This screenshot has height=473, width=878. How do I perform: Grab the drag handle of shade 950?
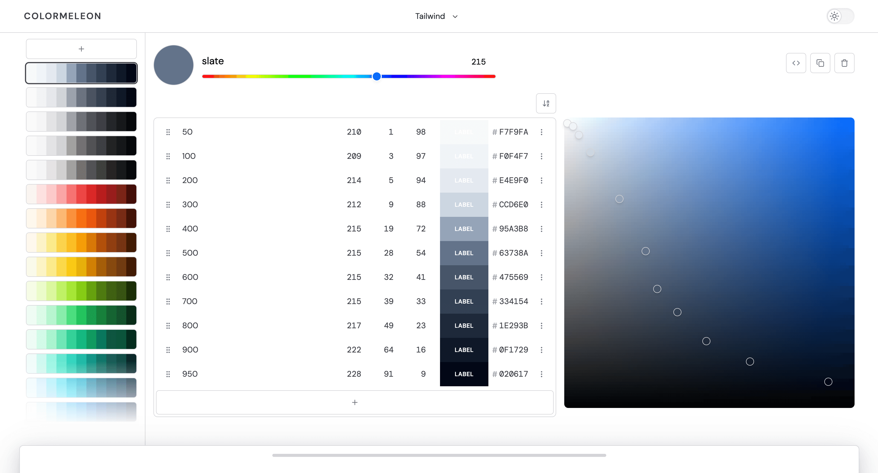click(x=168, y=374)
